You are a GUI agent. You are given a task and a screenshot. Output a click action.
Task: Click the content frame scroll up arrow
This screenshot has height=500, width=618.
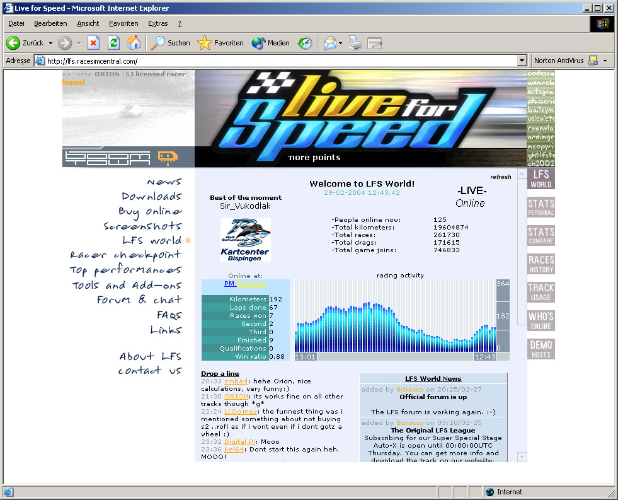522,173
